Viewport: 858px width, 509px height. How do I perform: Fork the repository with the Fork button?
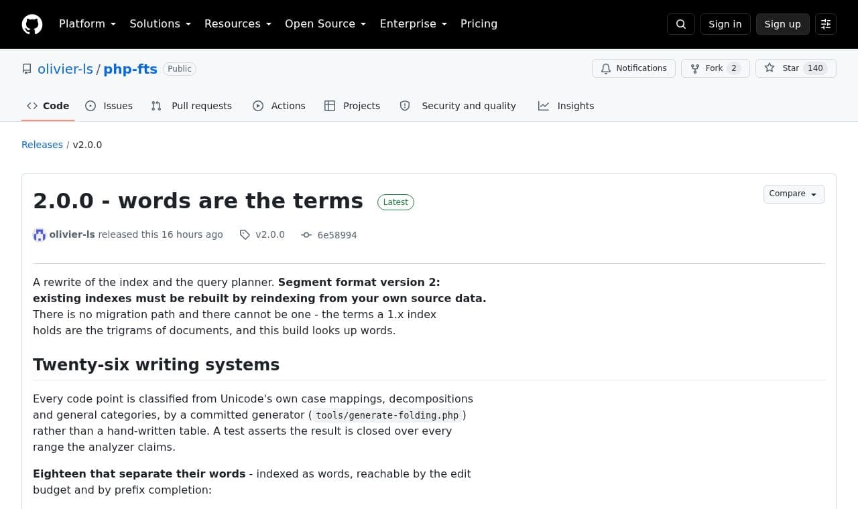715,68
